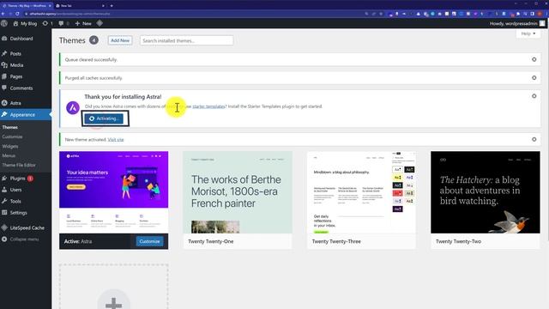Follow the starter templates link
The image size is (549, 309).
[x=208, y=106]
